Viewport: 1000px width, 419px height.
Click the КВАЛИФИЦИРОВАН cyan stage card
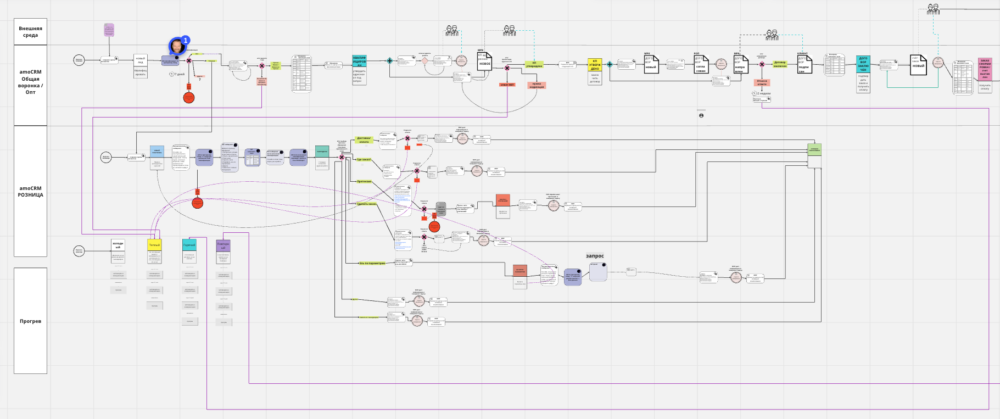pos(359,61)
